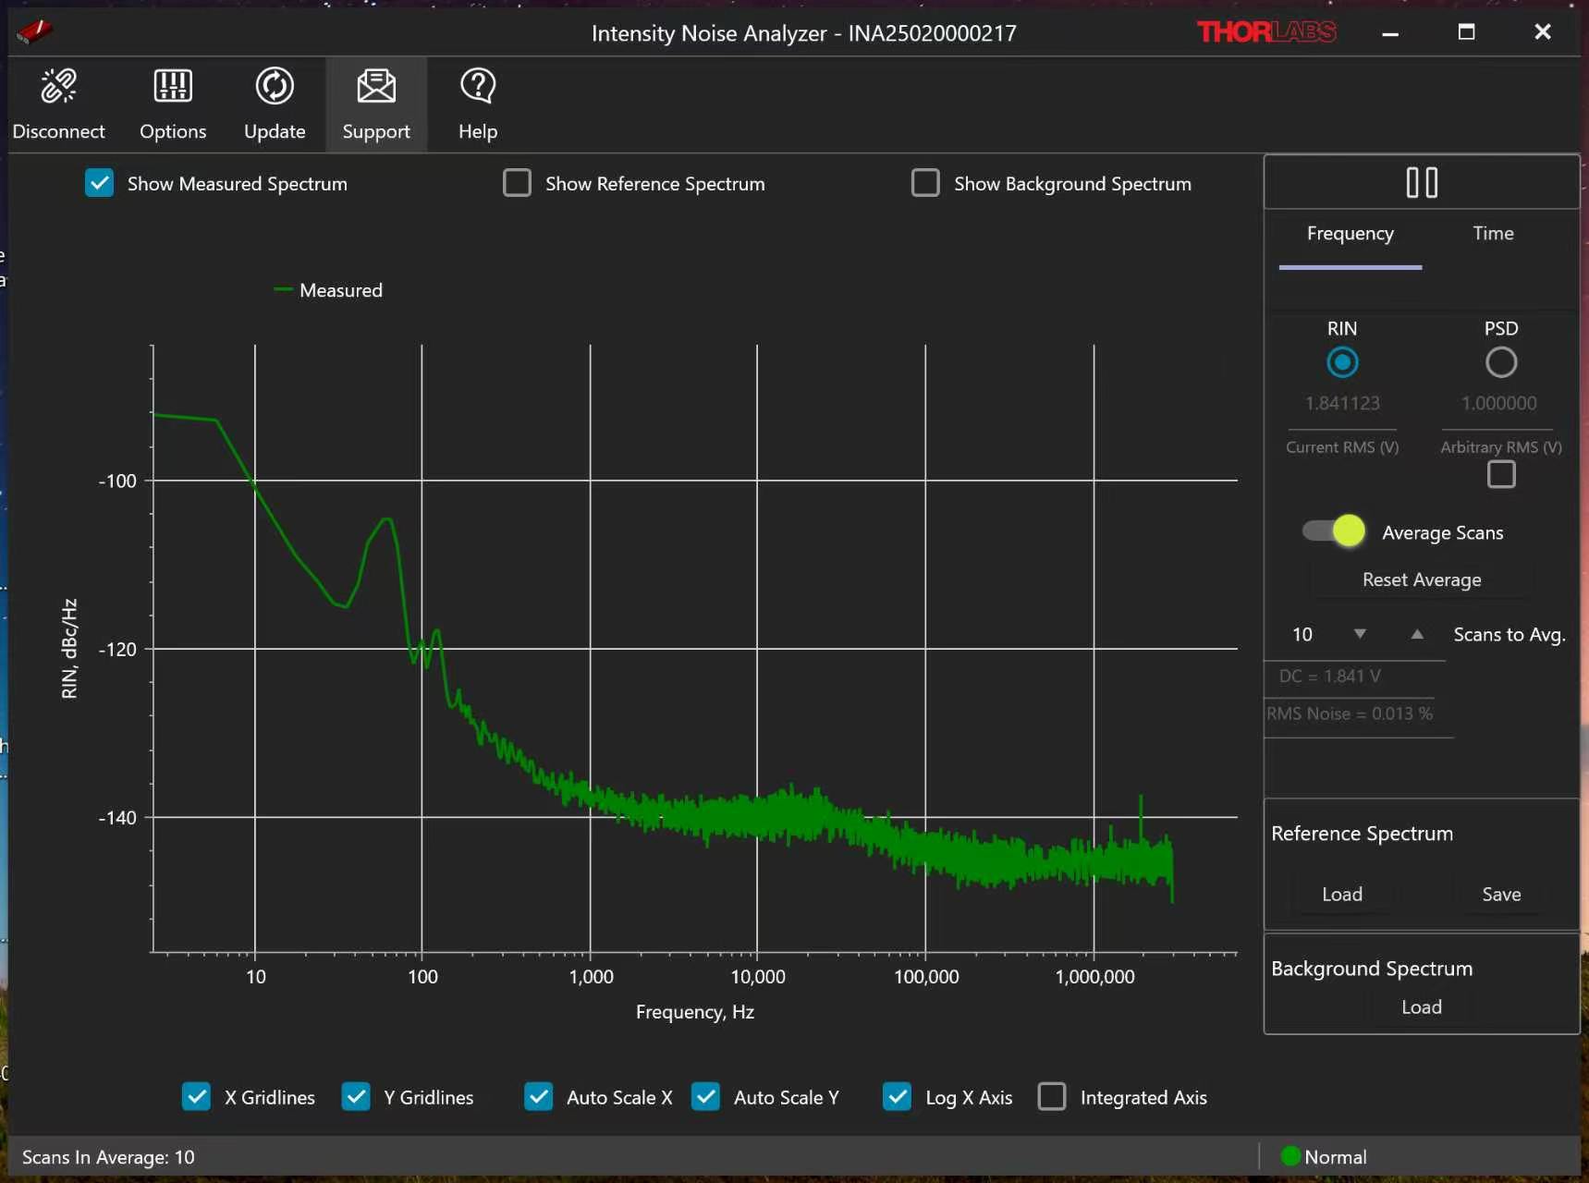Click the Arbitrary RMS value 1.000000

tap(1499, 403)
